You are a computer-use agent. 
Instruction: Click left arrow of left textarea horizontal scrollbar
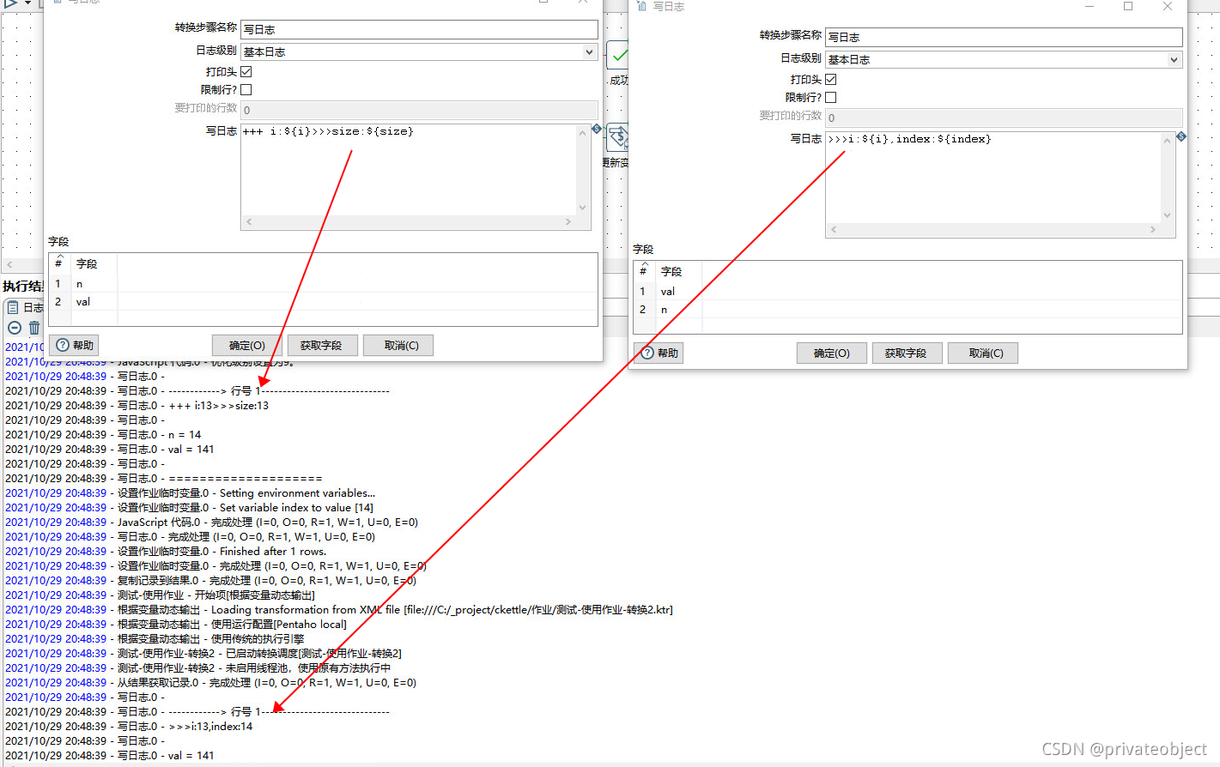tap(250, 222)
